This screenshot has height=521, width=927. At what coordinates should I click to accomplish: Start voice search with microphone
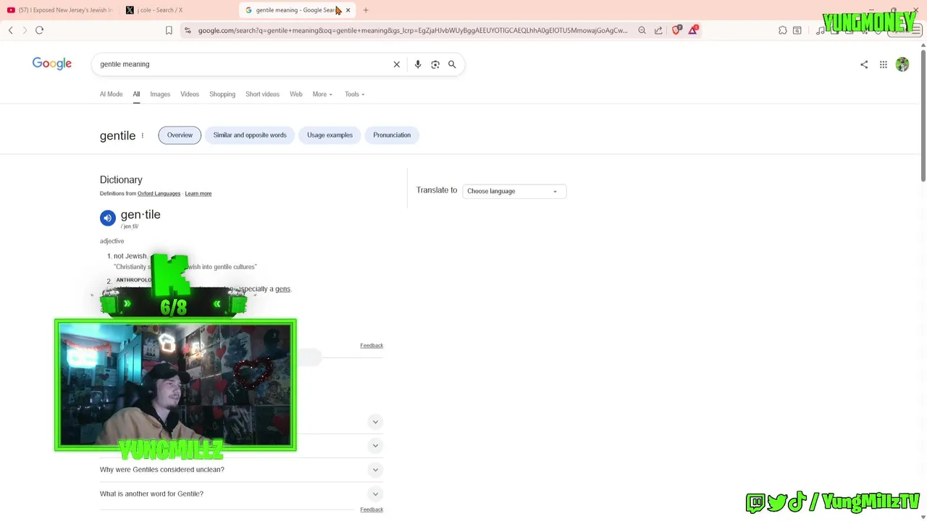point(418,64)
